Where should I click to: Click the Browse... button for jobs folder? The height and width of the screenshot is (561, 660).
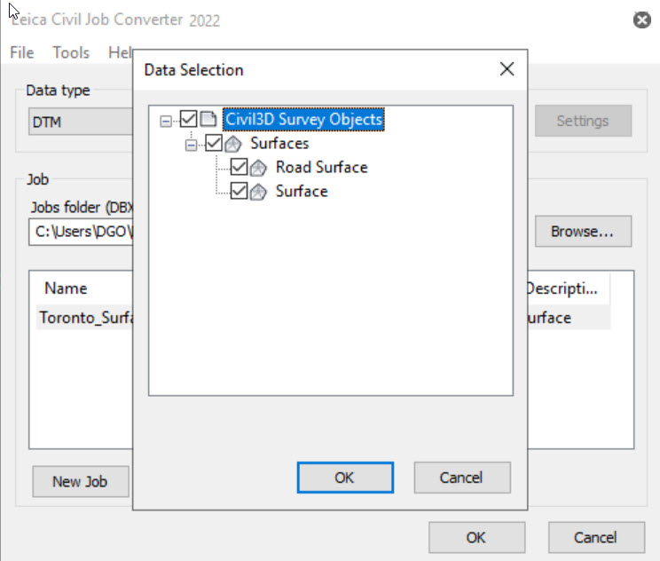pos(582,232)
